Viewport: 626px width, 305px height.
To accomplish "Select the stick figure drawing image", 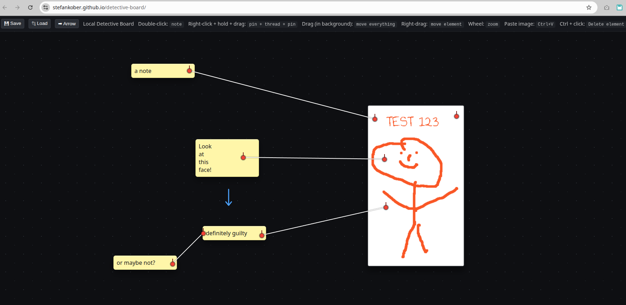I will pyautogui.click(x=416, y=186).
